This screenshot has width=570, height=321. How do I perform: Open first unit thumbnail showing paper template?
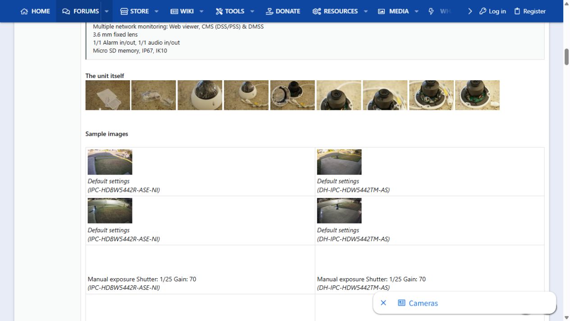pos(108,95)
